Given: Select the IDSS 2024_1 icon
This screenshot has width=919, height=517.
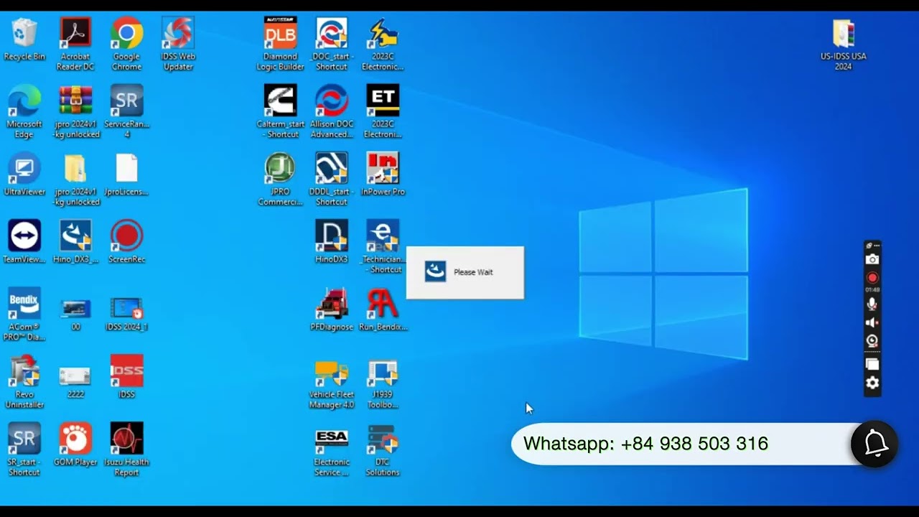Looking at the screenshot, I should (x=126, y=315).
